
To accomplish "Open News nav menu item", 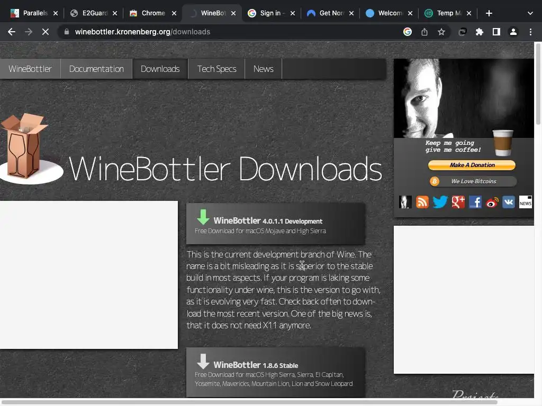I will (264, 69).
